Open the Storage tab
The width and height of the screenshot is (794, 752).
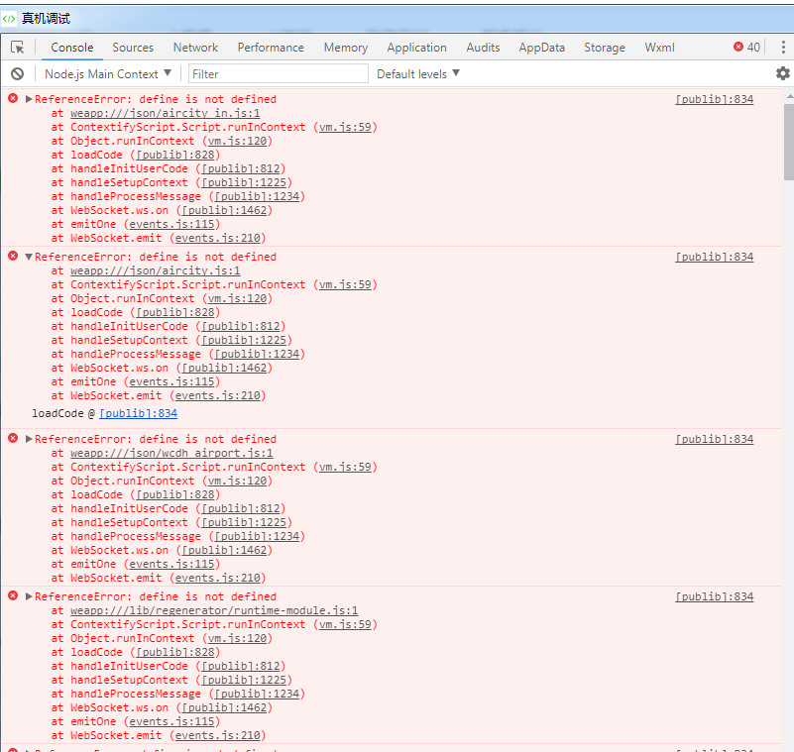[x=605, y=48]
